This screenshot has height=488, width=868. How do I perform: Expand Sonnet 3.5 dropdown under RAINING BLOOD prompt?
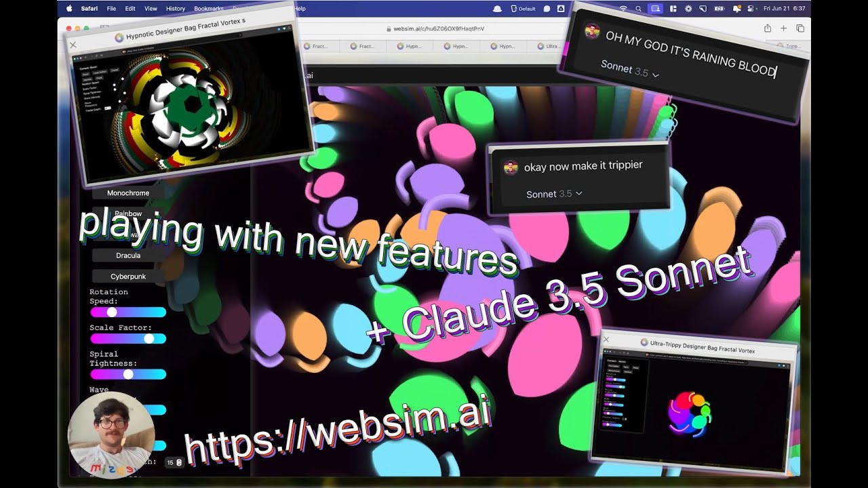(x=629, y=70)
